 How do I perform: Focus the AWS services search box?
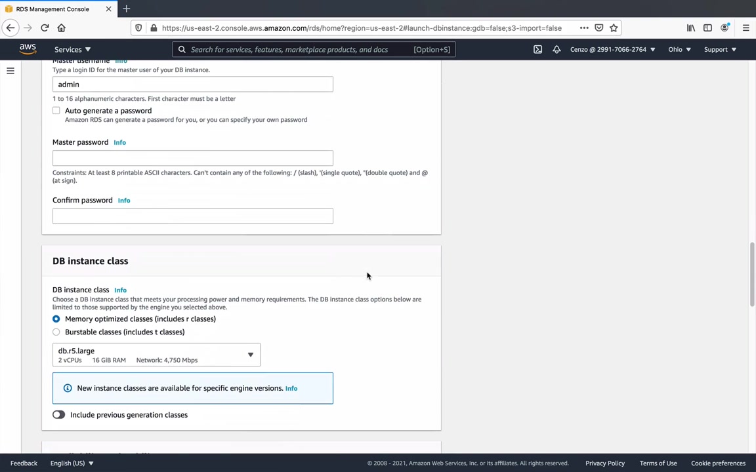click(314, 49)
